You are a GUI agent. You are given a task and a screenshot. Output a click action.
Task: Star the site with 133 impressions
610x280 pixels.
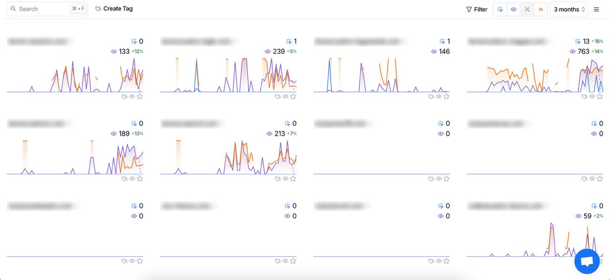(x=140, y=97)
